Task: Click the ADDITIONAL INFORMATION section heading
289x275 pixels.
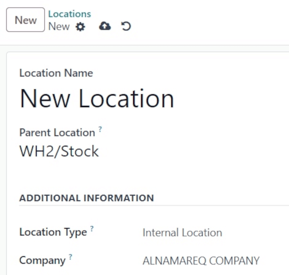Action: click(x=87, y=198)
